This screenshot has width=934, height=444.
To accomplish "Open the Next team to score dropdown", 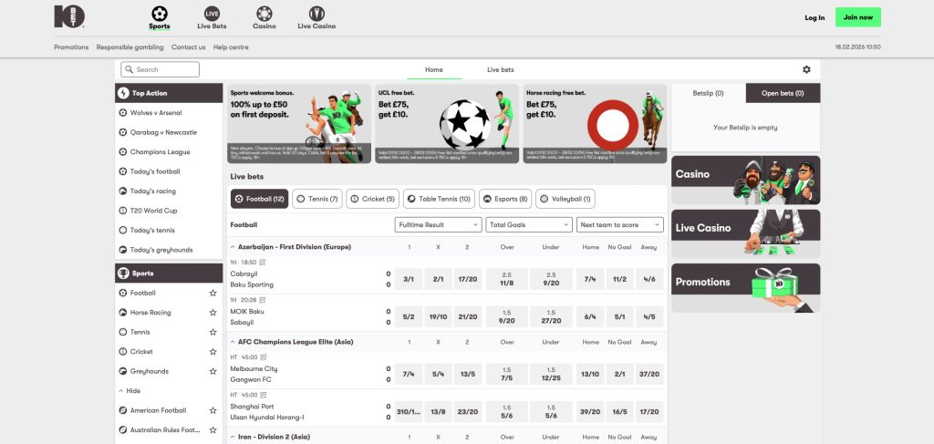I will pos(620,225).
